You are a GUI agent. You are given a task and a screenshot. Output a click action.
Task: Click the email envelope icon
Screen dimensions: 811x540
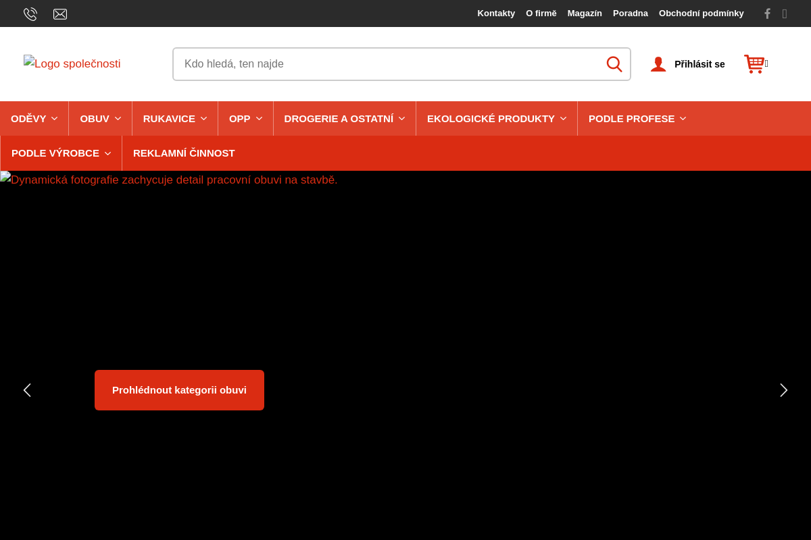(x=60, y=14)
